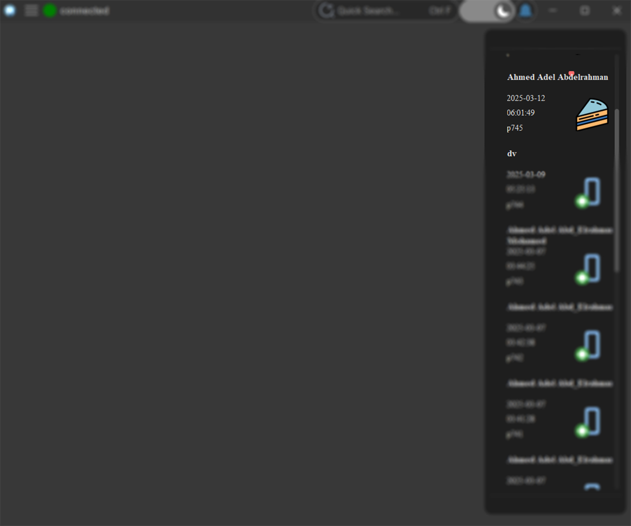Image resolution: width=631 pixels, height=526 pixels.
Task: Open the hamburger menu
Action: (x=31, y=10)
